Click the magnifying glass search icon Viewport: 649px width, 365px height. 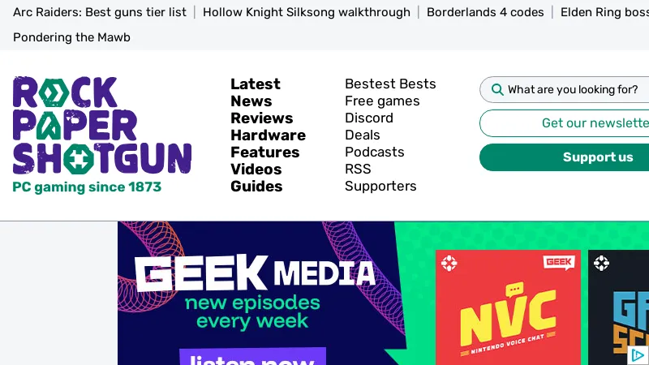click(497, 89)
